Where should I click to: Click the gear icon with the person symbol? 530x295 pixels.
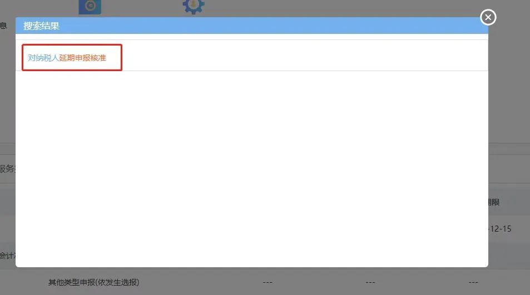194,7
